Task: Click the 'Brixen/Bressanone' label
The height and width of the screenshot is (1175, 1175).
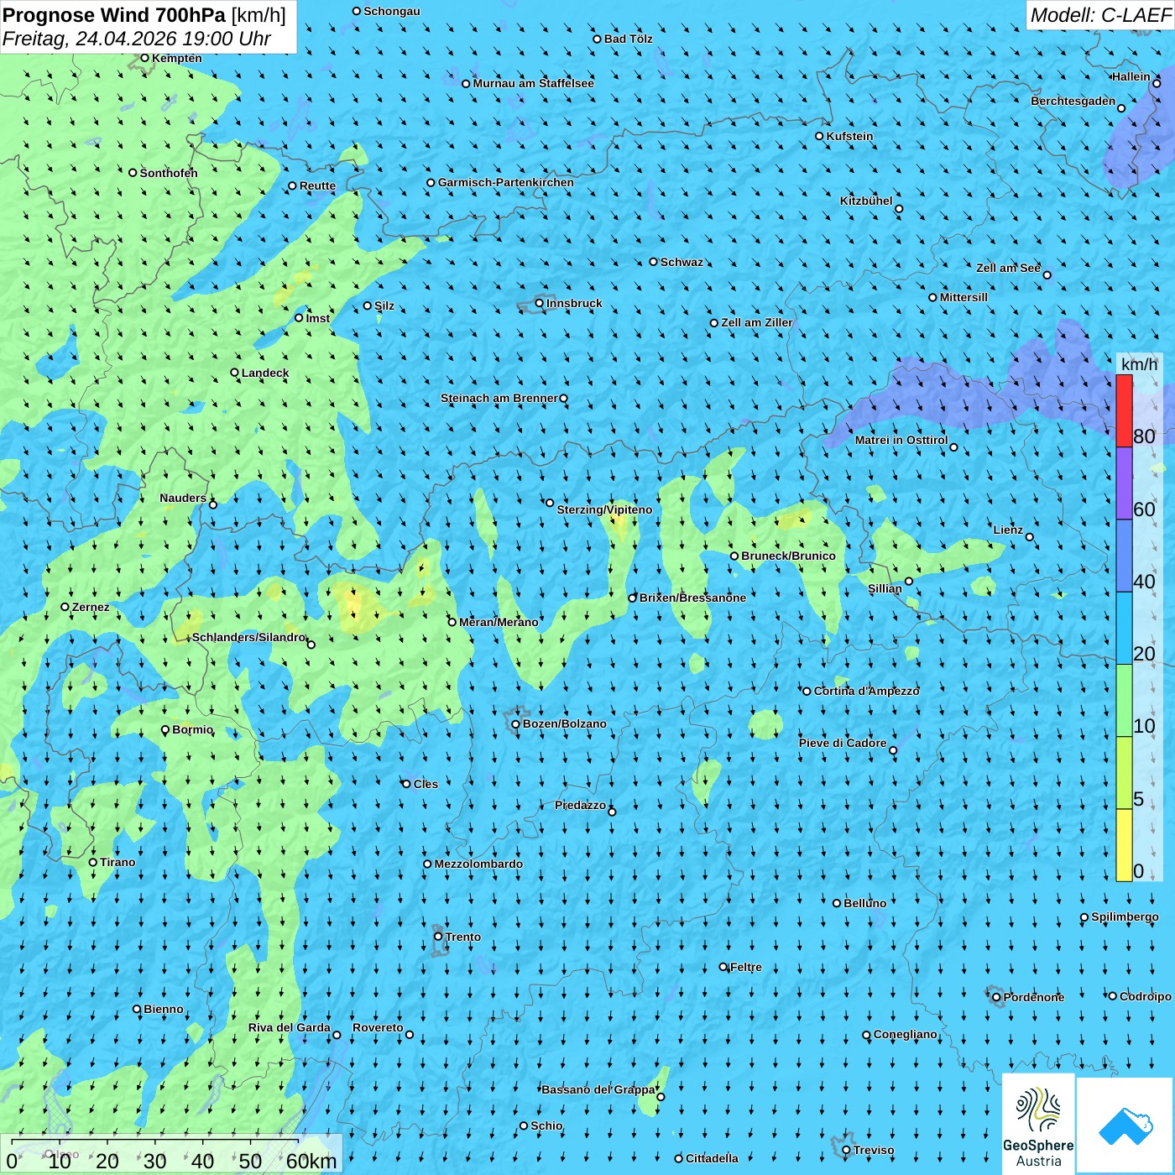Action: (692, 598)
